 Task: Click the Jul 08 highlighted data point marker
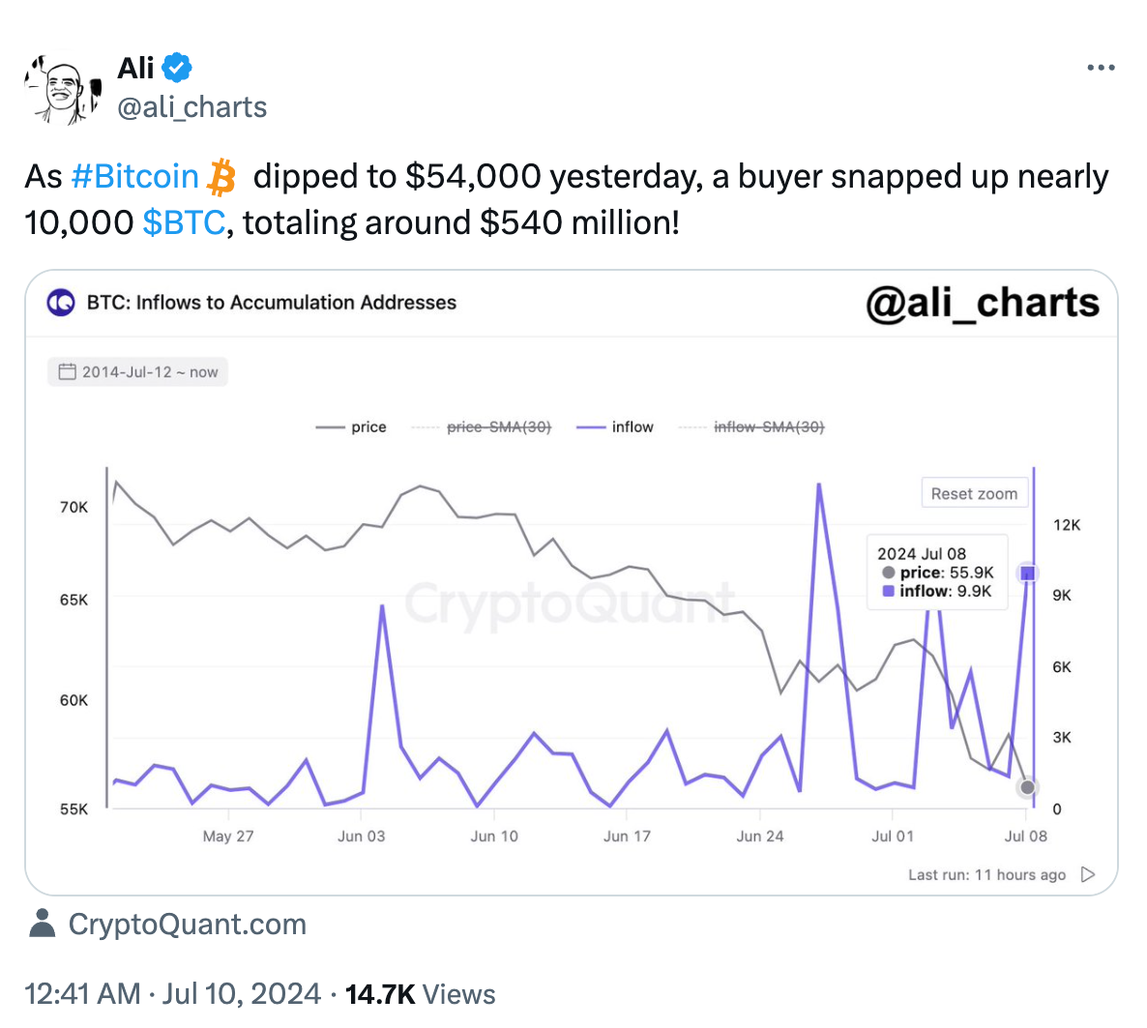coord(1028,573)
